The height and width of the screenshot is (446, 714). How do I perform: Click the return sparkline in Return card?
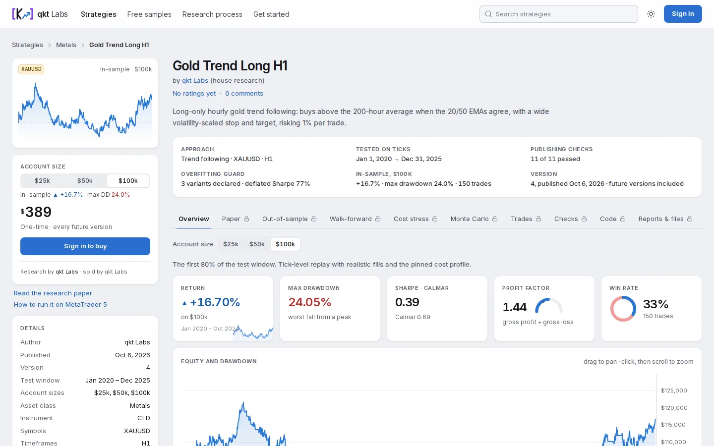(x=253, y=333)
